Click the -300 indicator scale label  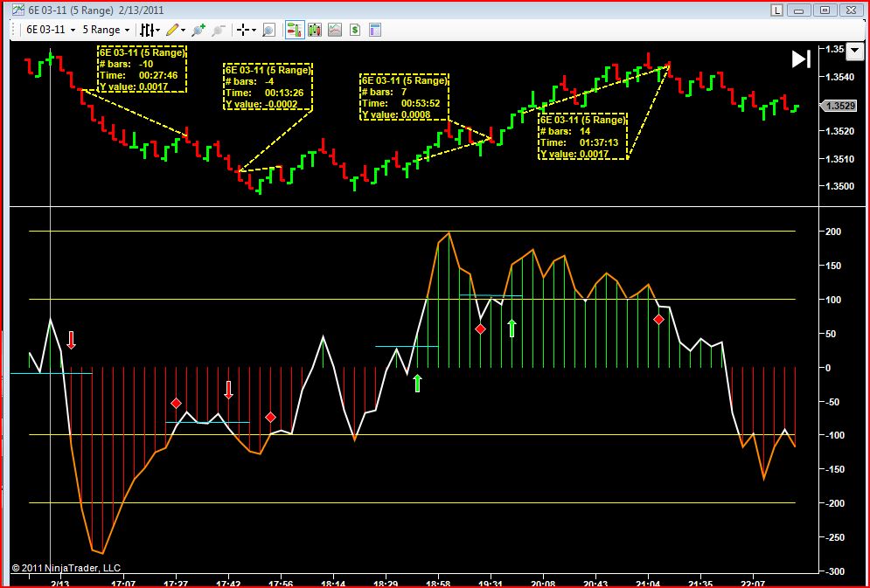pyautogui.click(x=836, y=571)
